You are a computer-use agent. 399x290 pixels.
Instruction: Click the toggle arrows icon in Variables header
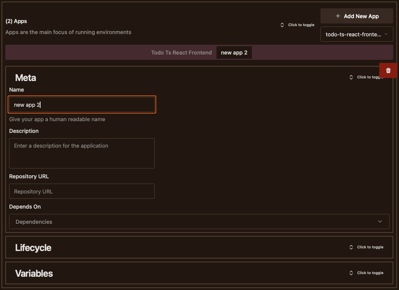[351, 273]
